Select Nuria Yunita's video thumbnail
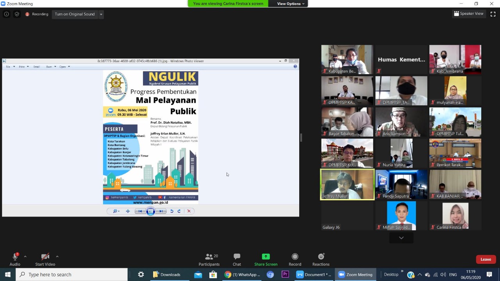Image resolution: width=500 pixels, height=281 pixels. click(401, 153)
